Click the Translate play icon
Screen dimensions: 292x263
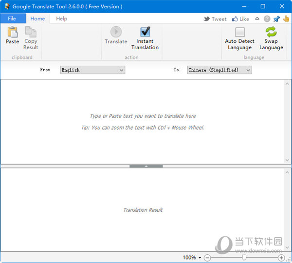tap(116, 32)
